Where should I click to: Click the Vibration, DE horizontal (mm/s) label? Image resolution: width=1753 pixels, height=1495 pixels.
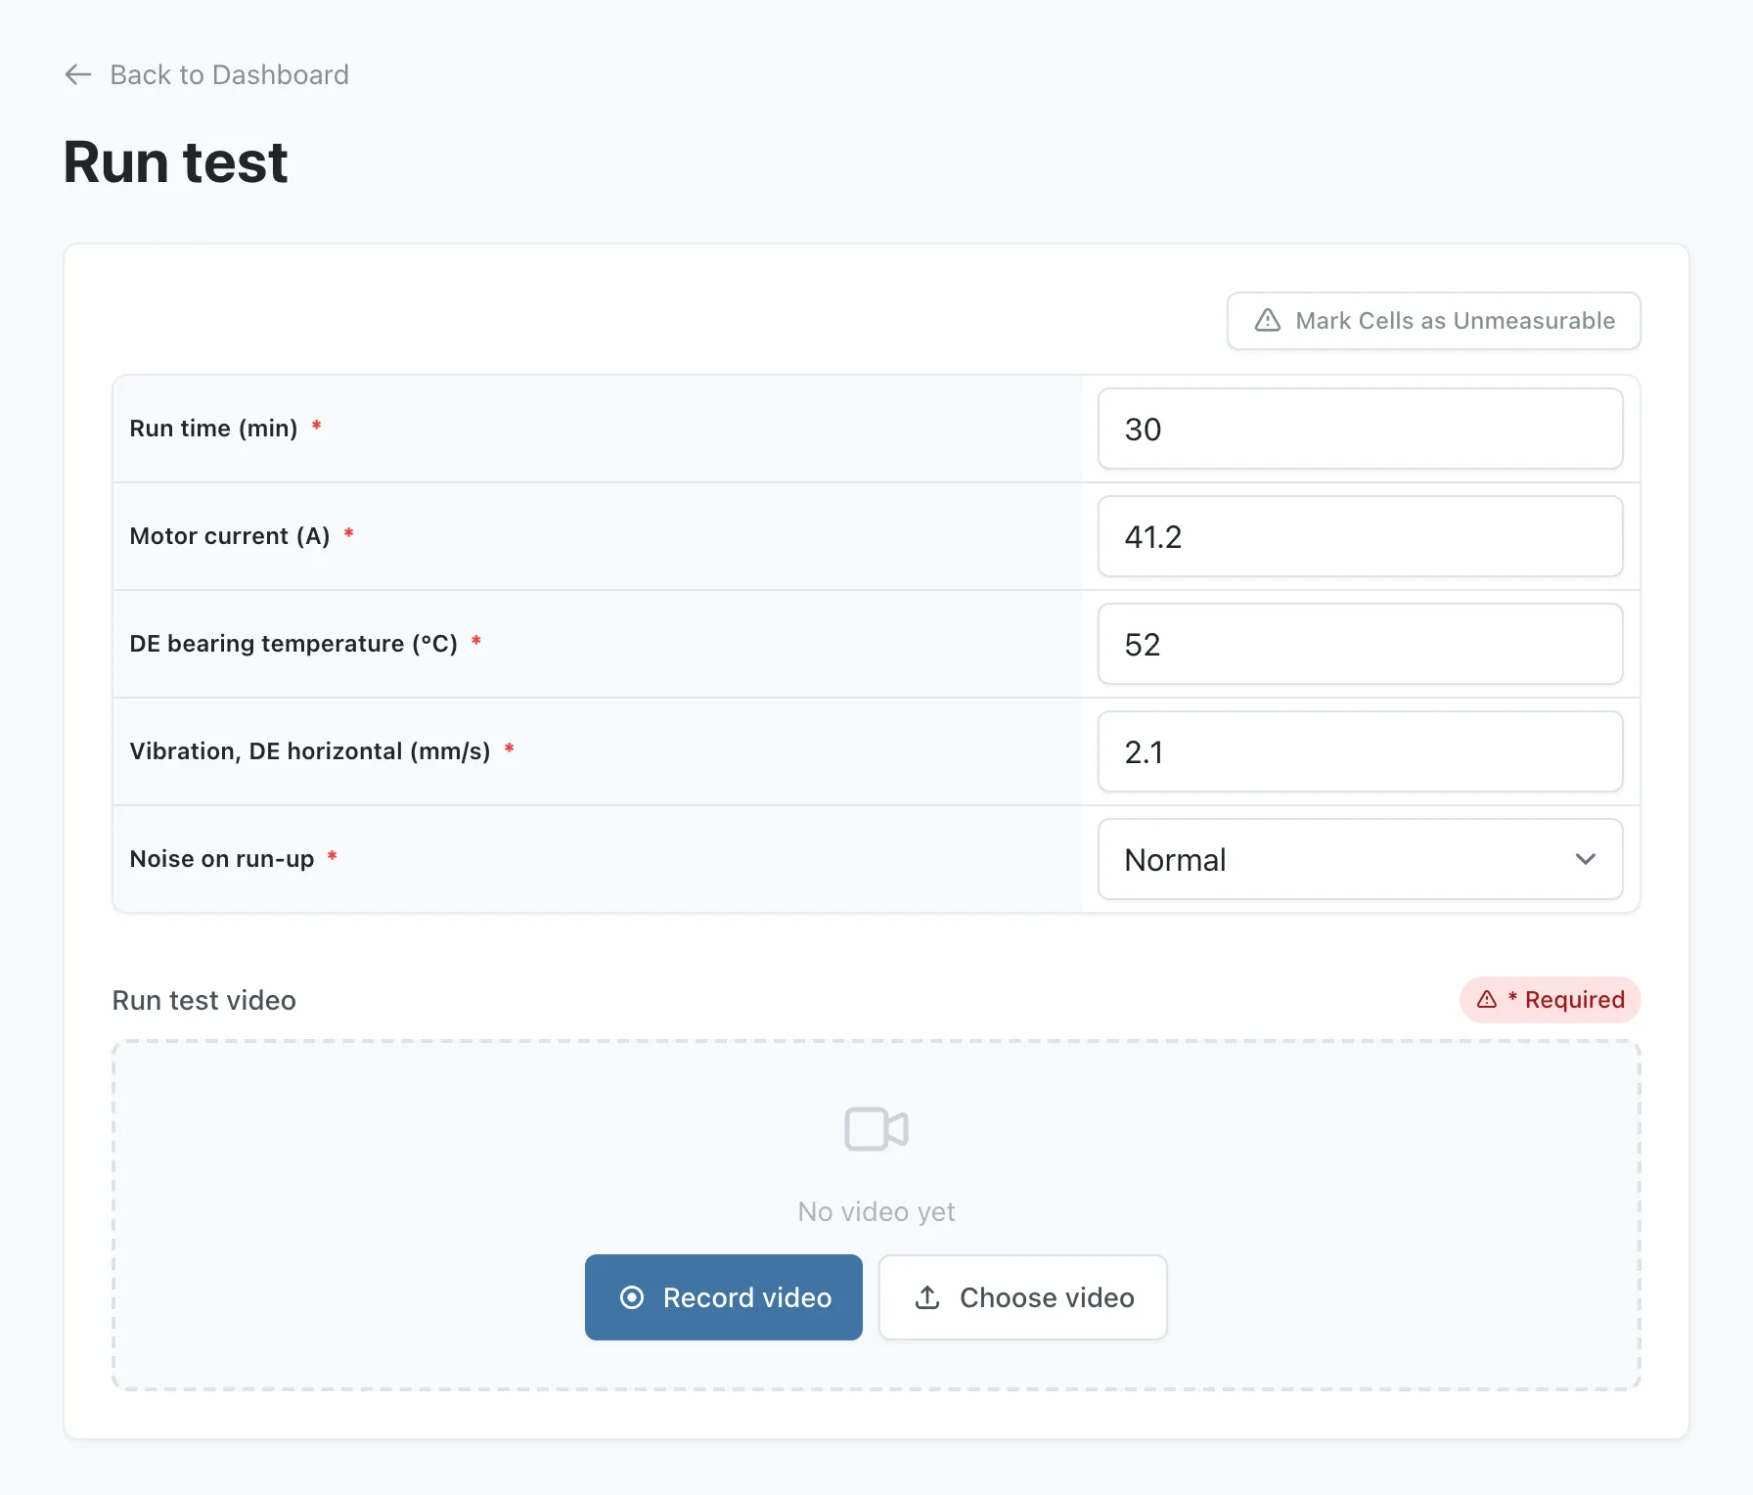click(310, 751)
